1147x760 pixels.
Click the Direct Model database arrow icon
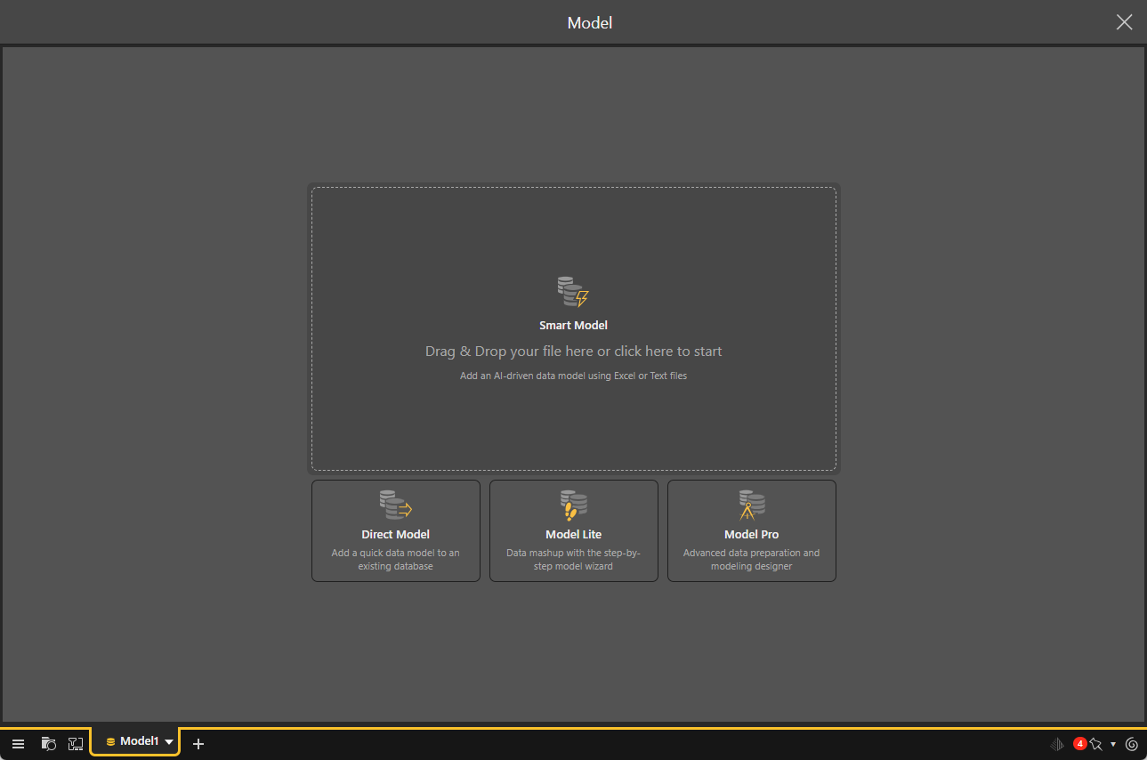click(395, 505)
